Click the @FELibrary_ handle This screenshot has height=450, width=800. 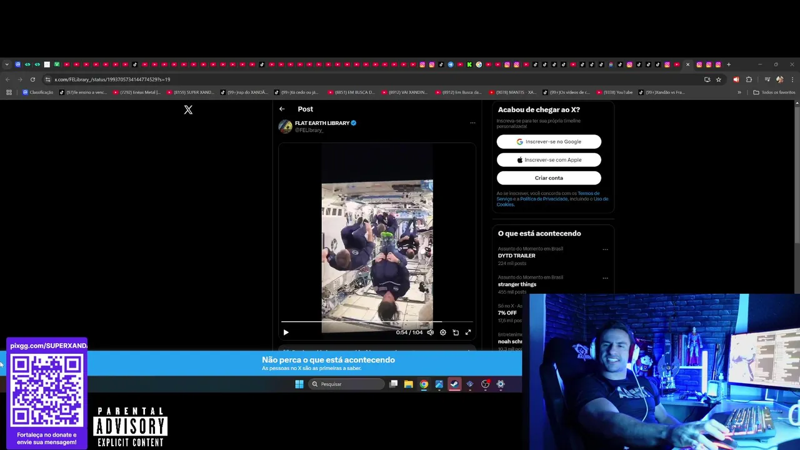(x=309, y=130)
